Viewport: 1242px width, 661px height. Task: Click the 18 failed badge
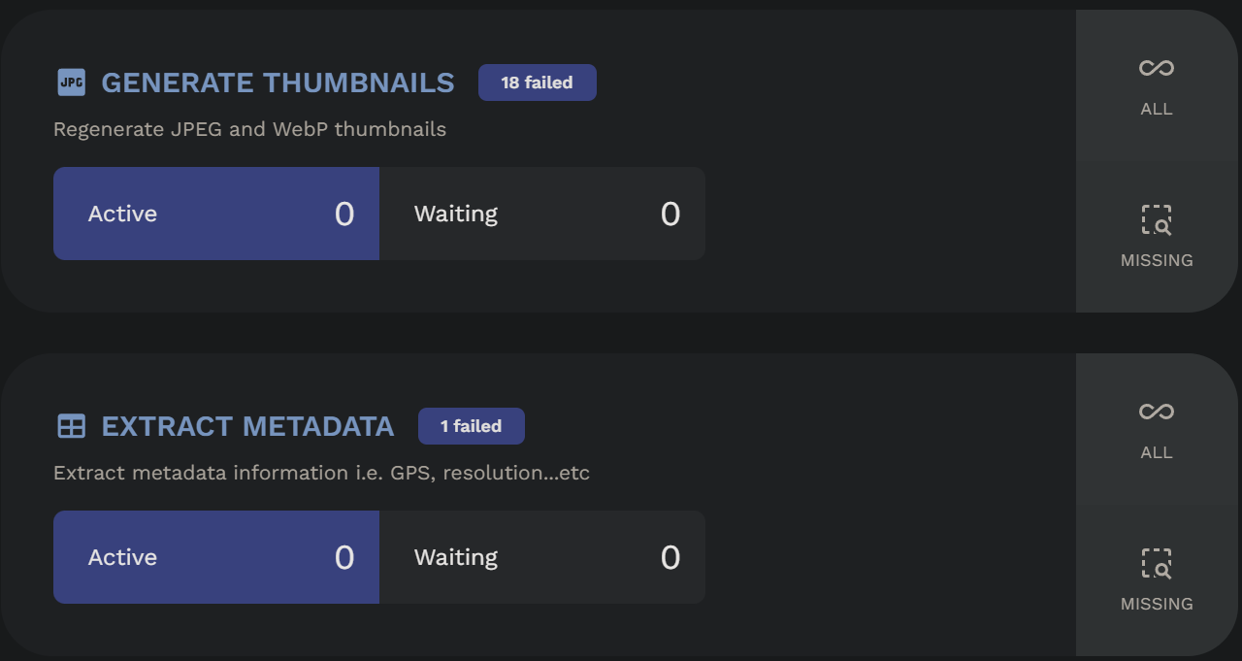pos(537,83)
